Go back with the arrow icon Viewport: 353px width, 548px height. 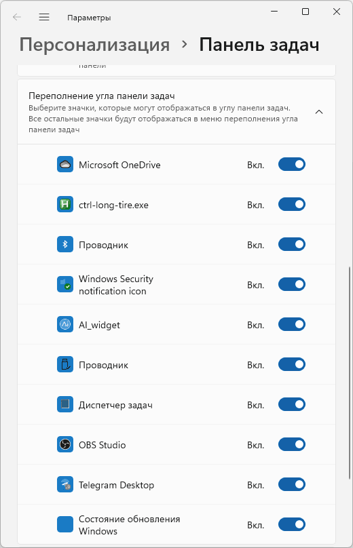point(17,17)
